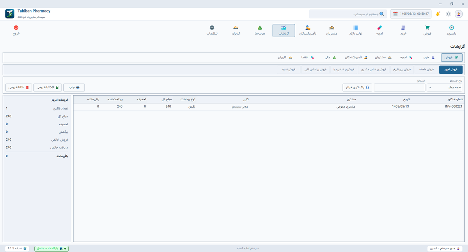
Task: Switch to the تأمین‌کنندگان report category tab
Action: [x=356, y=58]
